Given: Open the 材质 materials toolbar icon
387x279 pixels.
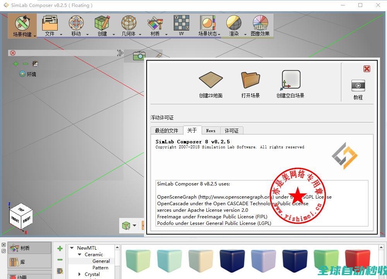Looking at the screenshot, I should click(155, 23).
